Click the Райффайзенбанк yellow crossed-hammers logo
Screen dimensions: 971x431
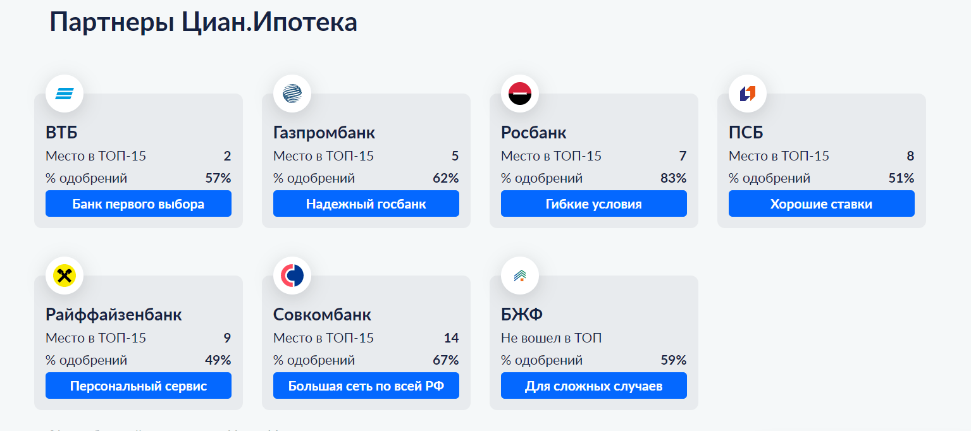[x=64, y=275]
